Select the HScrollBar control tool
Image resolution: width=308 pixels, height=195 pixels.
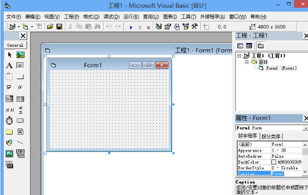tap(9, 110)
